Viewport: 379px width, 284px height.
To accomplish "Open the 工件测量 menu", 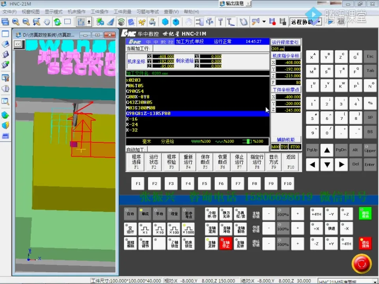I will [x=122, y=12].
